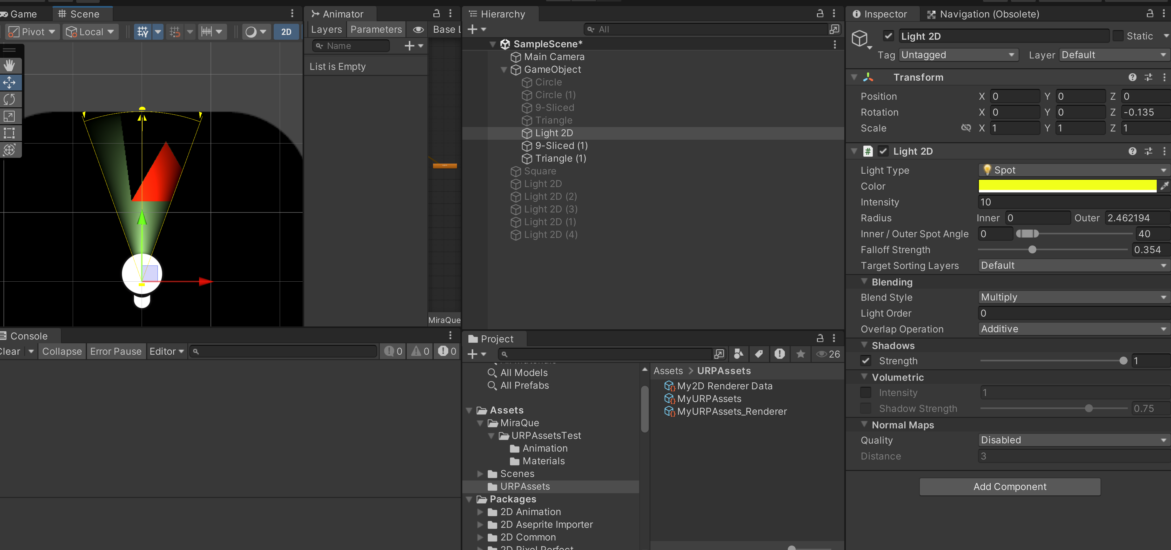Click the Add Component button

1010,487
